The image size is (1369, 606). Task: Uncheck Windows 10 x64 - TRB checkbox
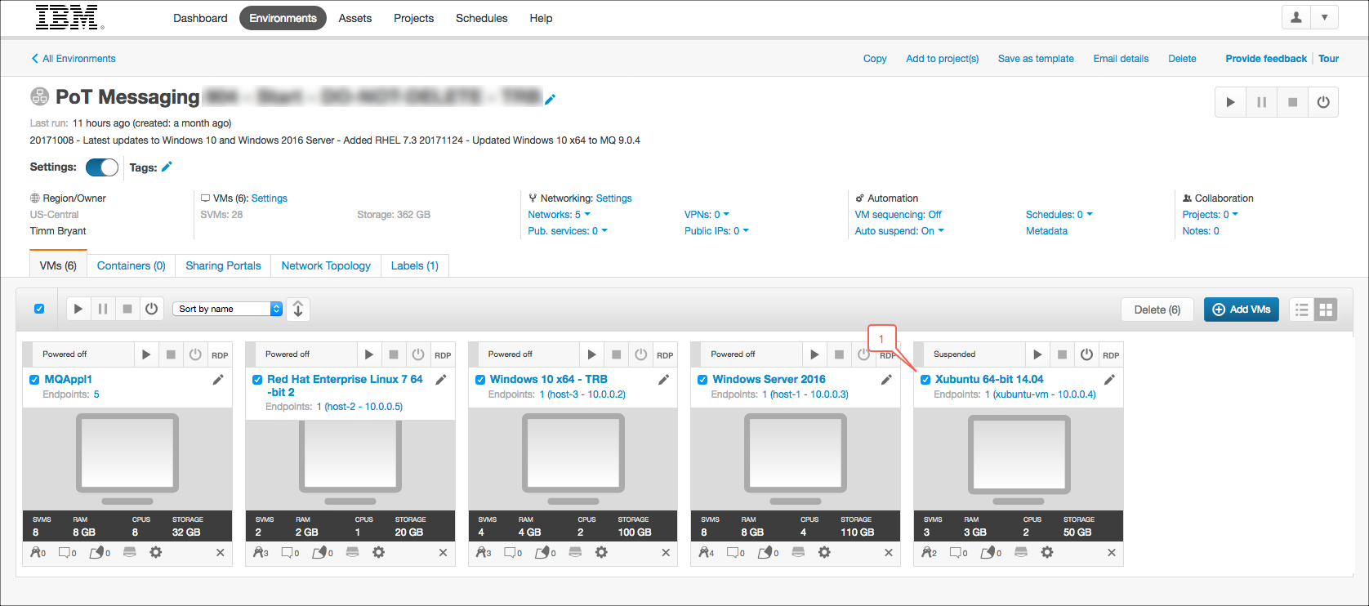tap(480, 380)
